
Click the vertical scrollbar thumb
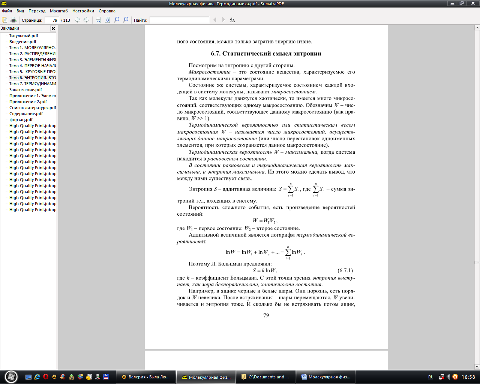(x=477, y=262)
